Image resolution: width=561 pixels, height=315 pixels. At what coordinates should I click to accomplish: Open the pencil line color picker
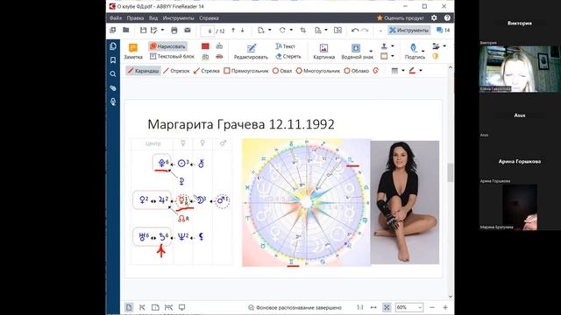tap(415, 71)
